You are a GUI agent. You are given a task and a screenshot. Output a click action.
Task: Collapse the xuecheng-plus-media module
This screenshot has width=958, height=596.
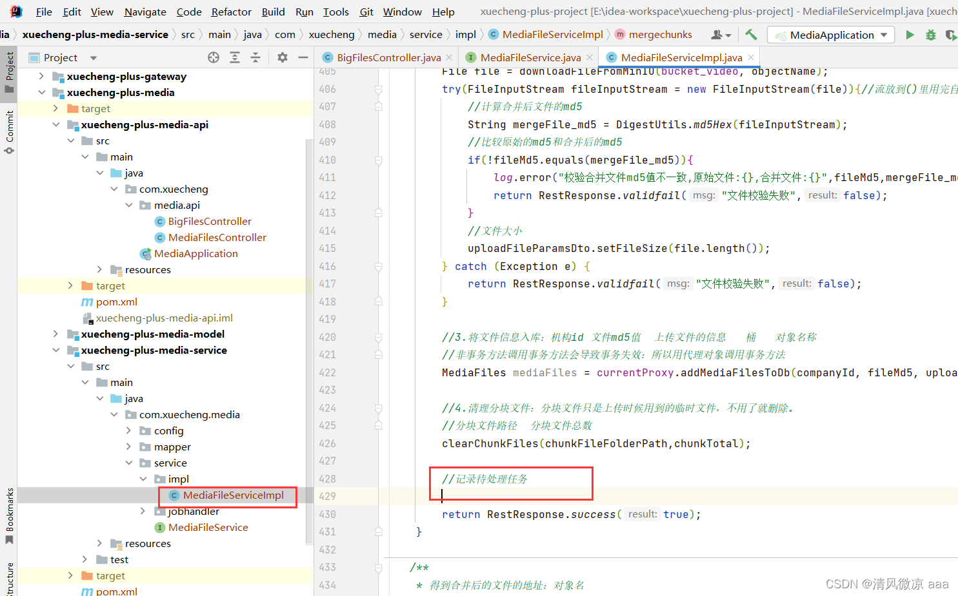tap(41, 92)
